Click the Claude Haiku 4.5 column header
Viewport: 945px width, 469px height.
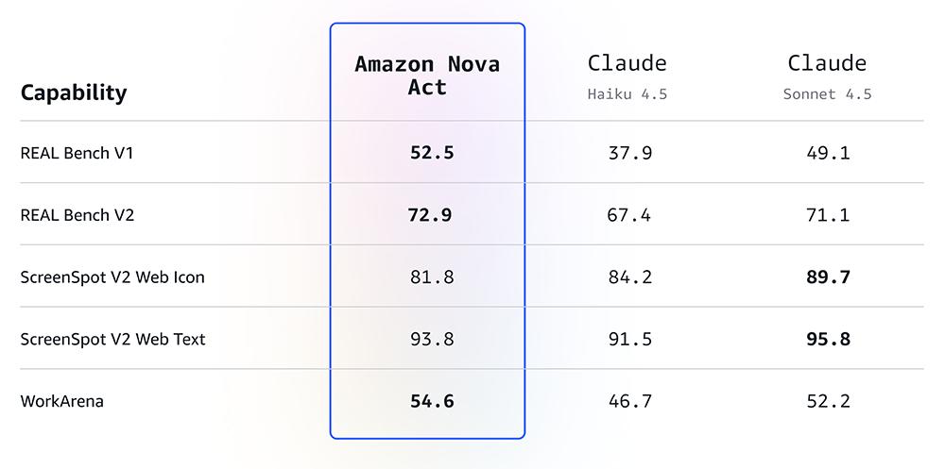click(627, 75)
